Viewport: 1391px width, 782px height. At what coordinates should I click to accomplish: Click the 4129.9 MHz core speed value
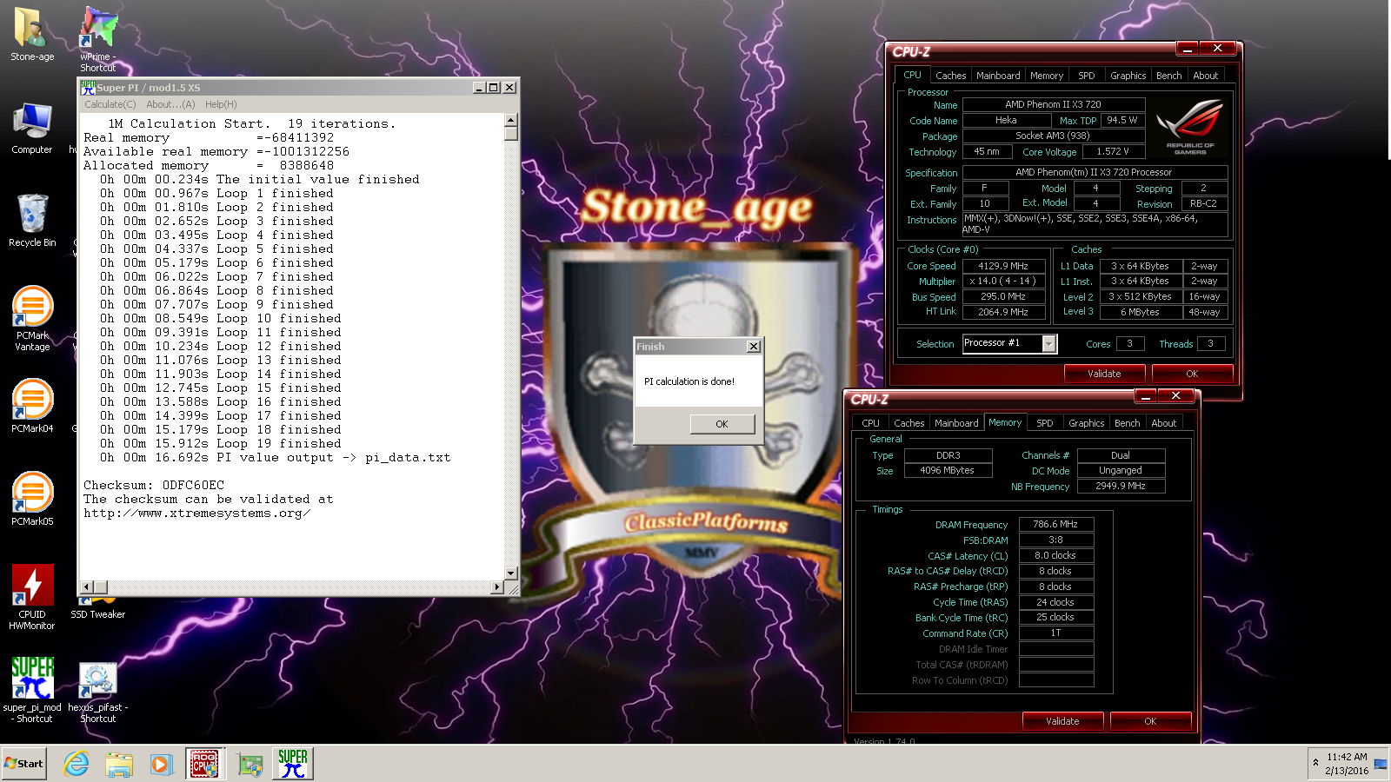pyautogui.click(x=1003, y=266)
